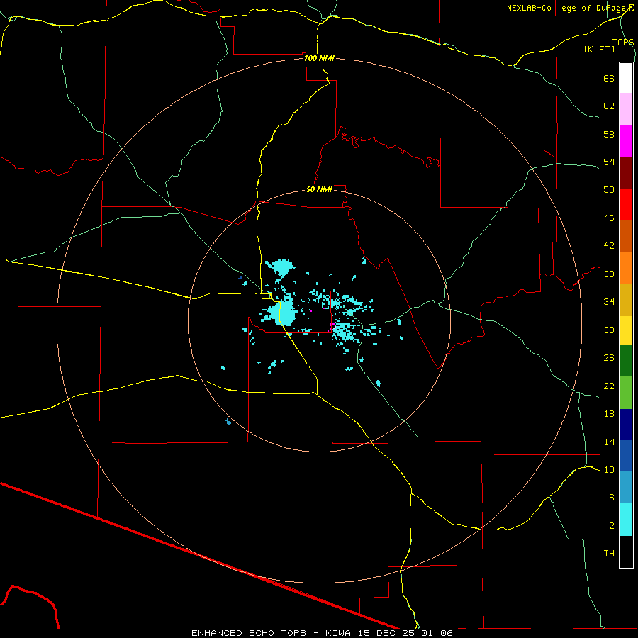This screenshot has height=638, width=638.
Task: Click the 14 legend value
Action: [609, 442]
